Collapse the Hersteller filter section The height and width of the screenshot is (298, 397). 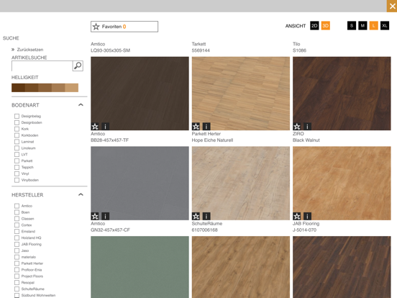click(x=81, y=194)
